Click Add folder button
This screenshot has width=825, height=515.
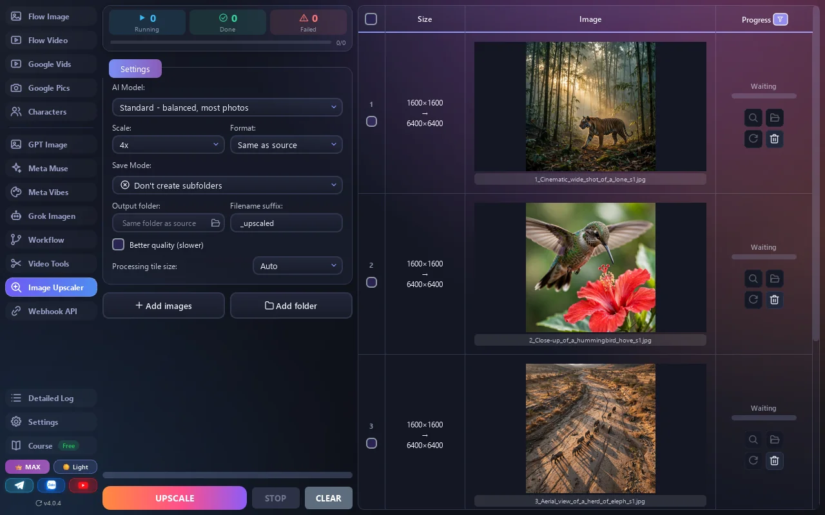pos(291,306)
